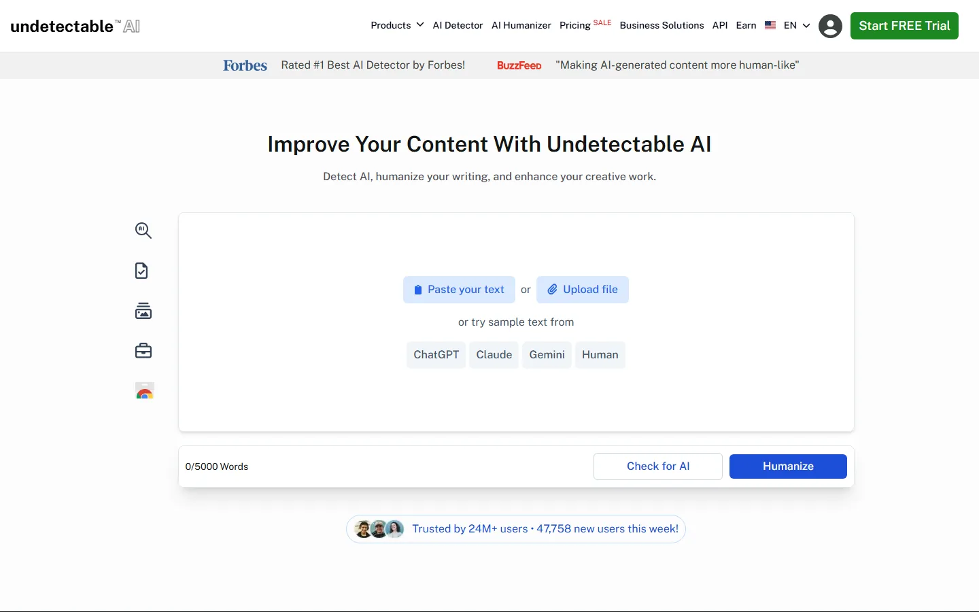Click the undetectable AI logo
Image resolution: width=979 pixels, height=612 pixels.
[75, 26]
